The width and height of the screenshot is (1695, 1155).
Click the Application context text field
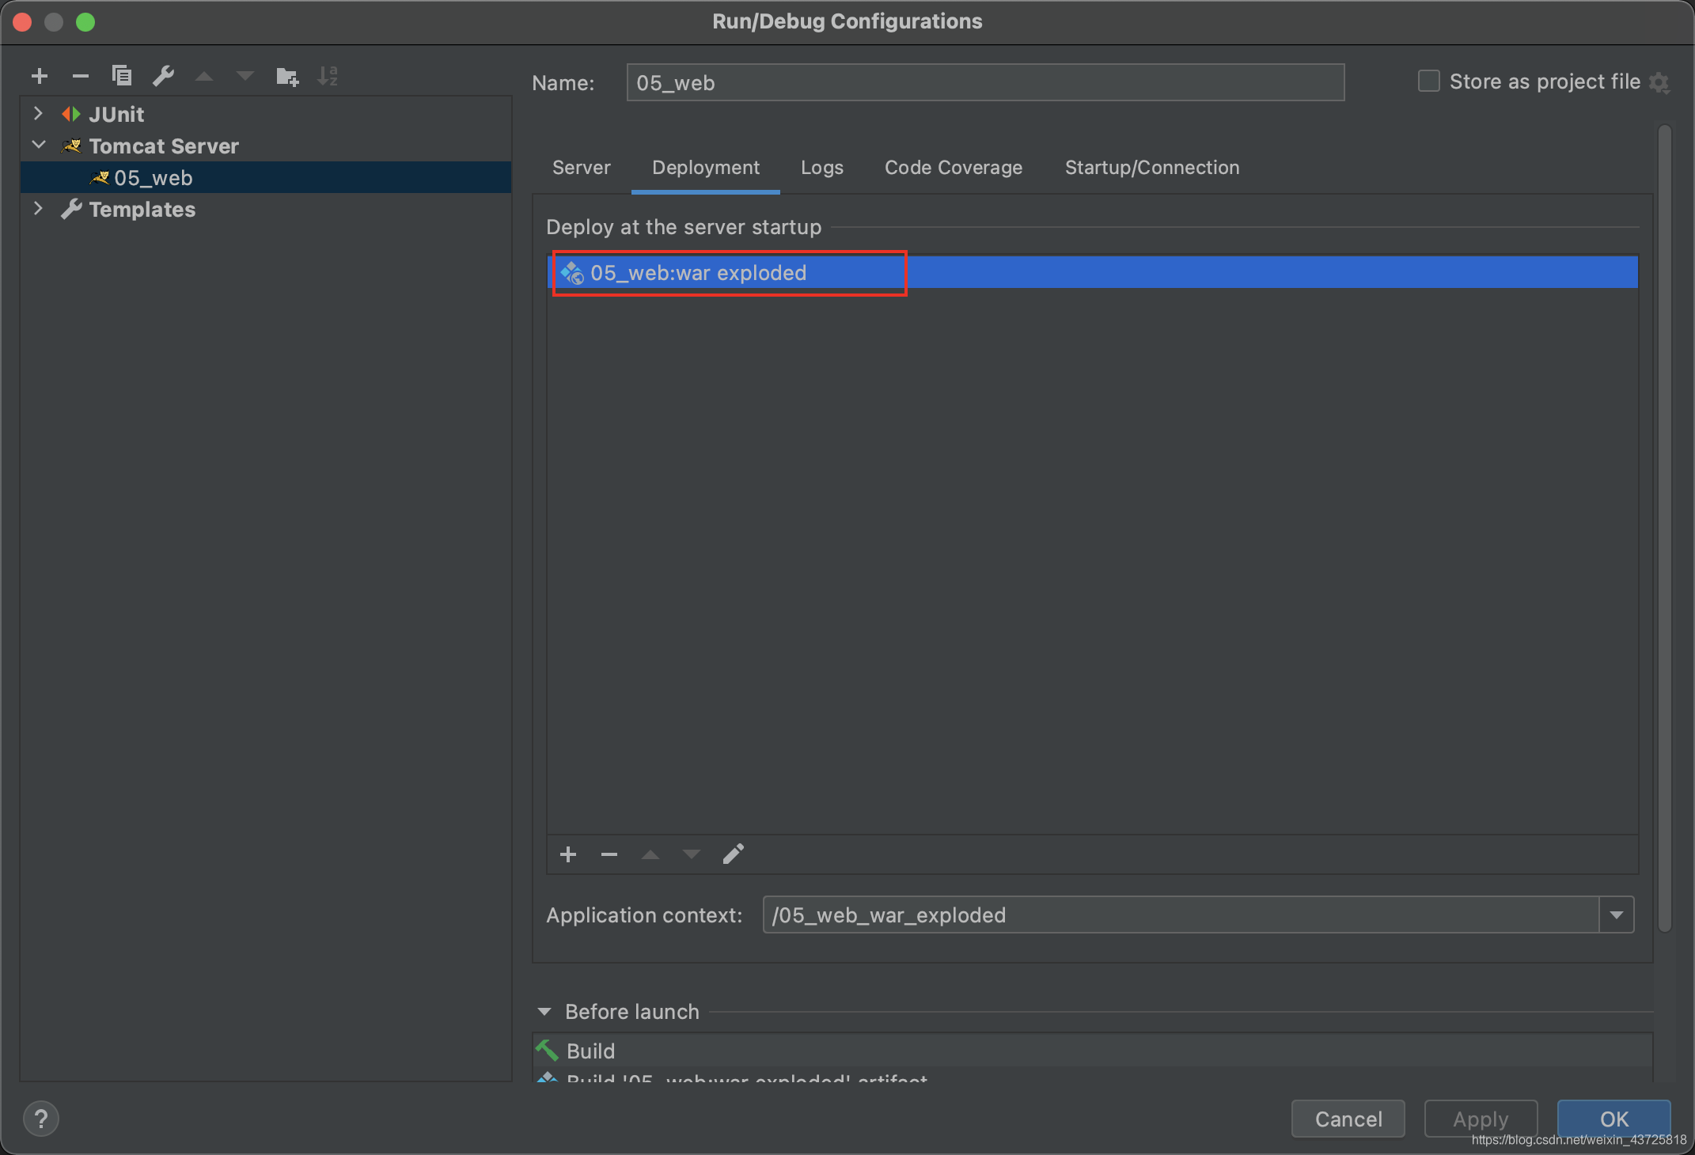point(1181,915)
